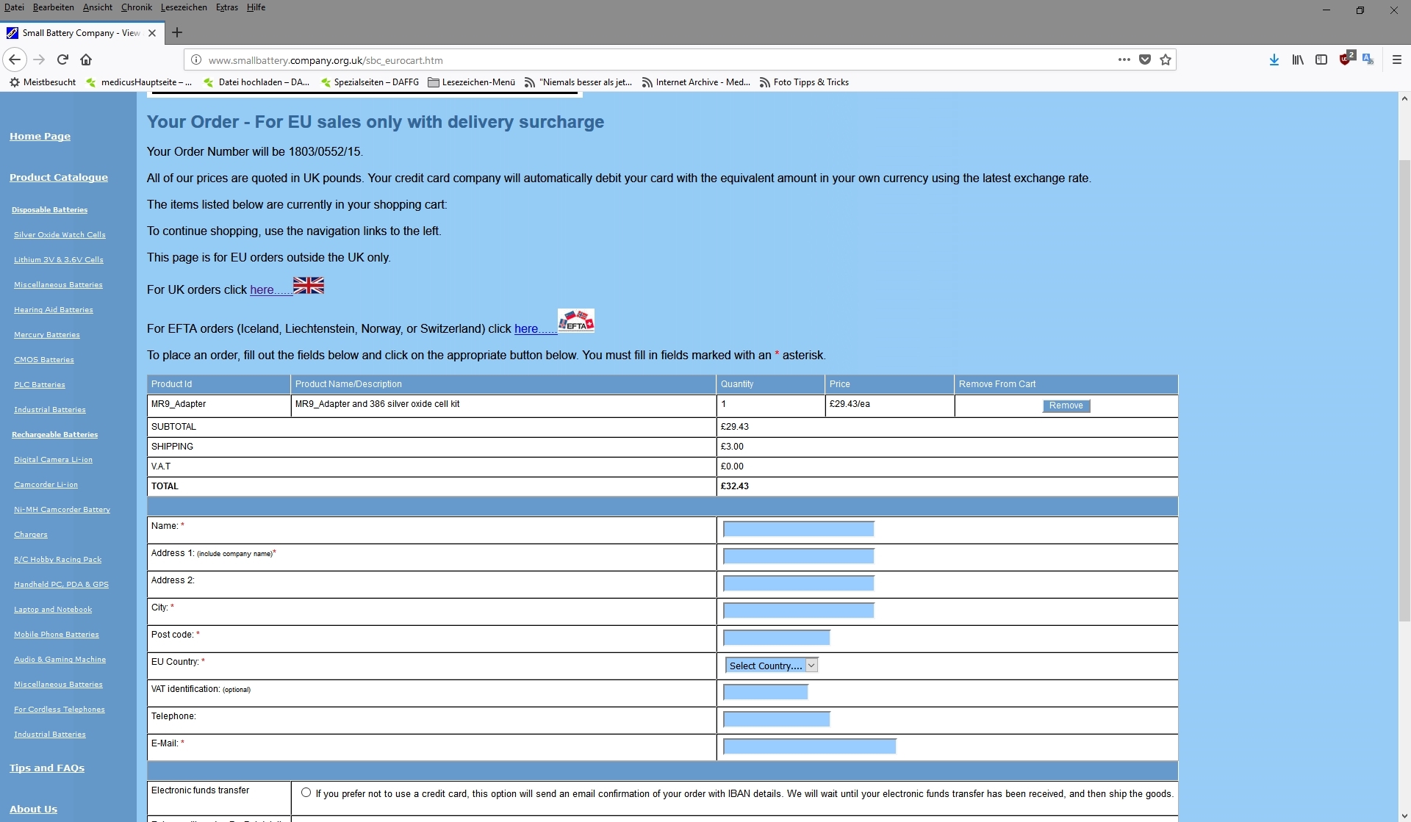The width and height of the screenshot is (1411, 822).
Task: Toggle the sidebar view icon
Action: tap(1321, 60)
